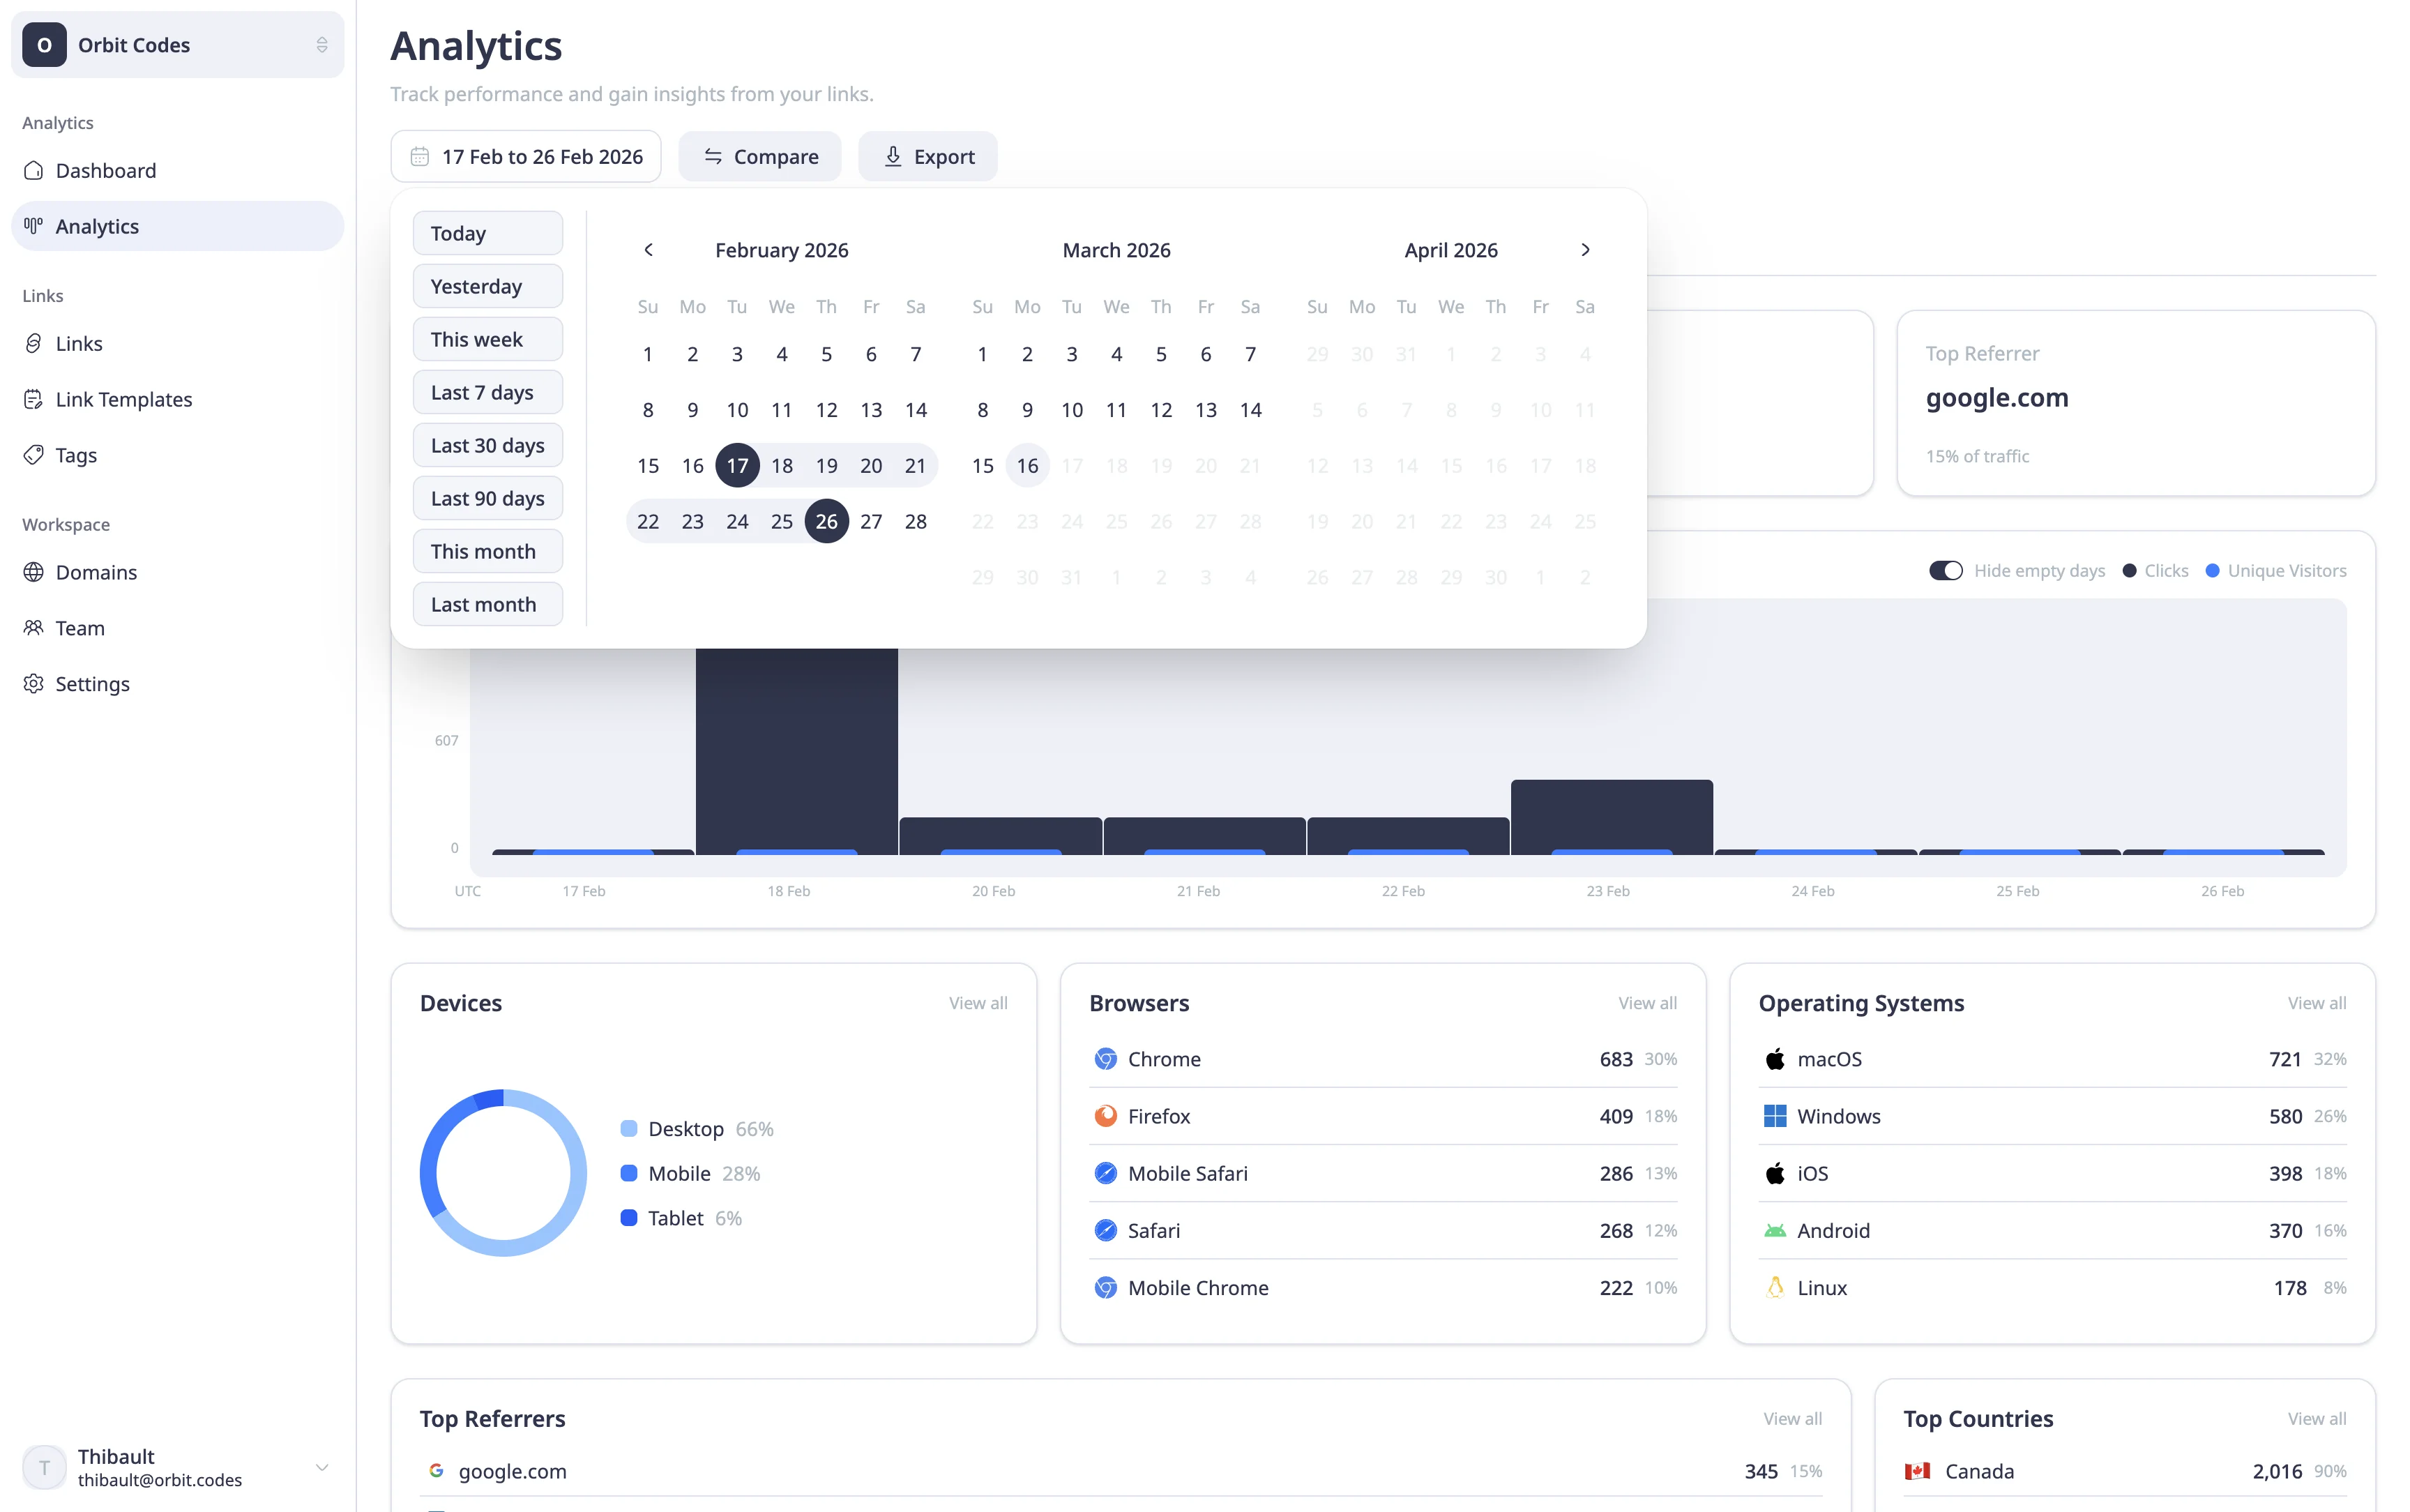This screenshot has height=1512, width=2410.
Task: Select the Last 7 days preset
Action: click(488, 392)
